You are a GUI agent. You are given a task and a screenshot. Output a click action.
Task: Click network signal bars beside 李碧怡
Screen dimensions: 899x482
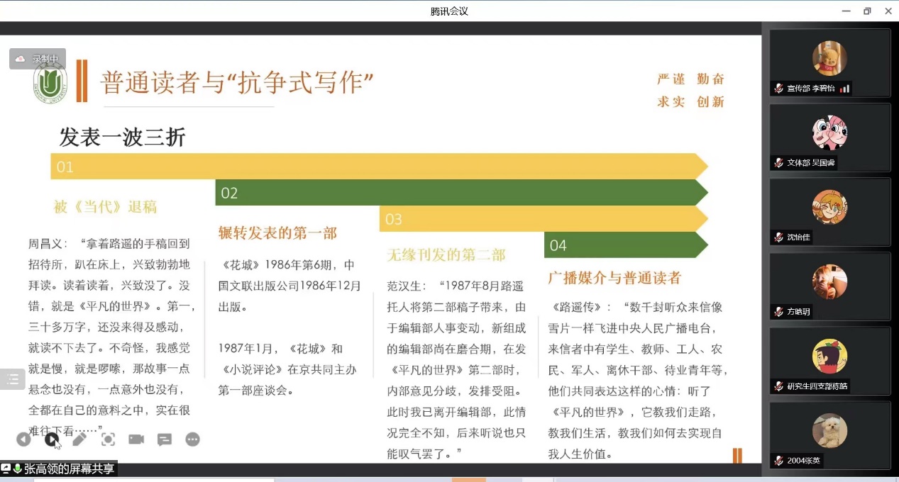[x=844, y=89]
